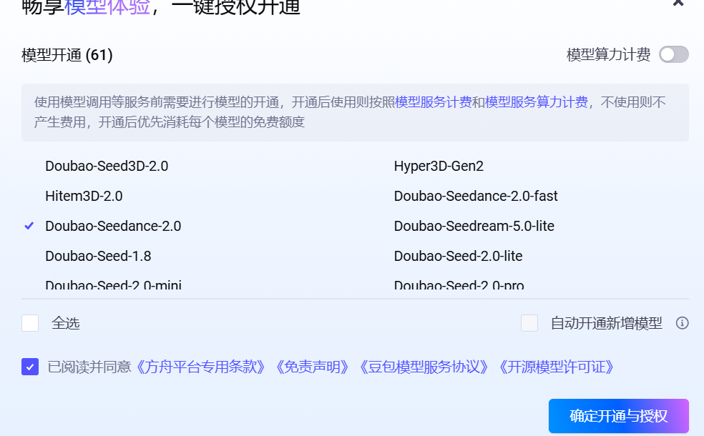Select Hyper3D-Gen2 model
This screenshot has width=704, height=436.
tap(439, 166)
